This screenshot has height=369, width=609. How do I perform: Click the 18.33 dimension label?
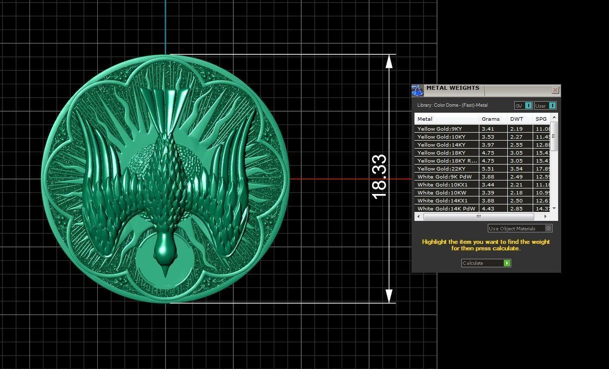(380, 176)
